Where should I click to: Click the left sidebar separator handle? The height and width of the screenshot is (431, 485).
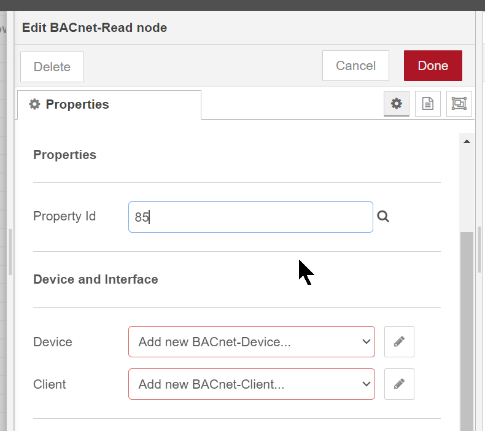coord(10,252)
